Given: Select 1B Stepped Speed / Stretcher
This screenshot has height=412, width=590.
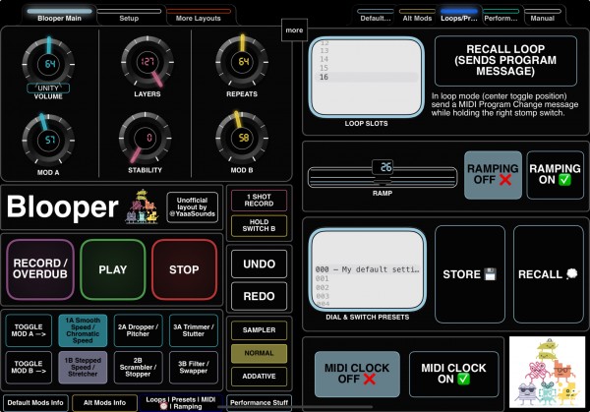Looking at the screenshot, I should pos(83,367).
